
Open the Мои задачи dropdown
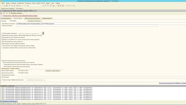pos(20,8)
